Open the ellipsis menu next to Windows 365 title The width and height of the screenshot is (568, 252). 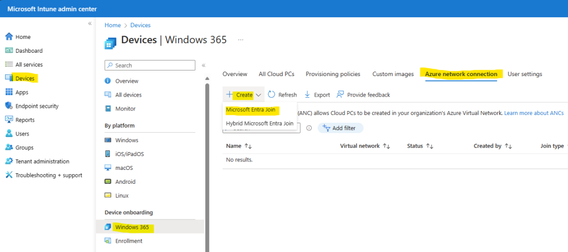click(x=241, y=39)
